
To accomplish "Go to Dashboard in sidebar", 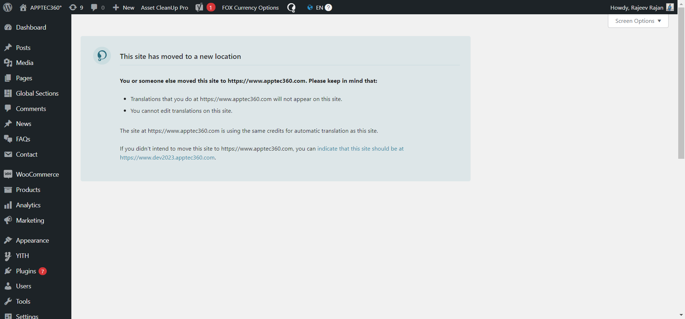I will (31, 27).
